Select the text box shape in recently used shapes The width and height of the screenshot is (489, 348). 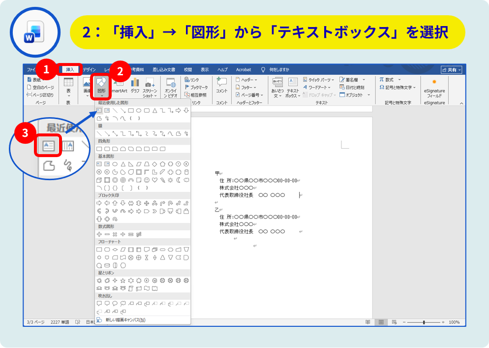click(99, 110)
